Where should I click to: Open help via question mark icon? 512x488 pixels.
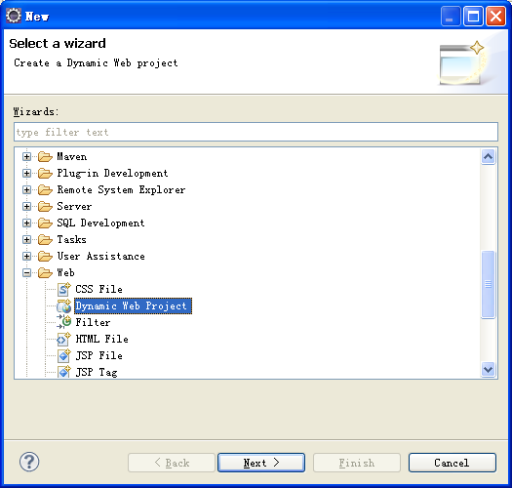29,462
